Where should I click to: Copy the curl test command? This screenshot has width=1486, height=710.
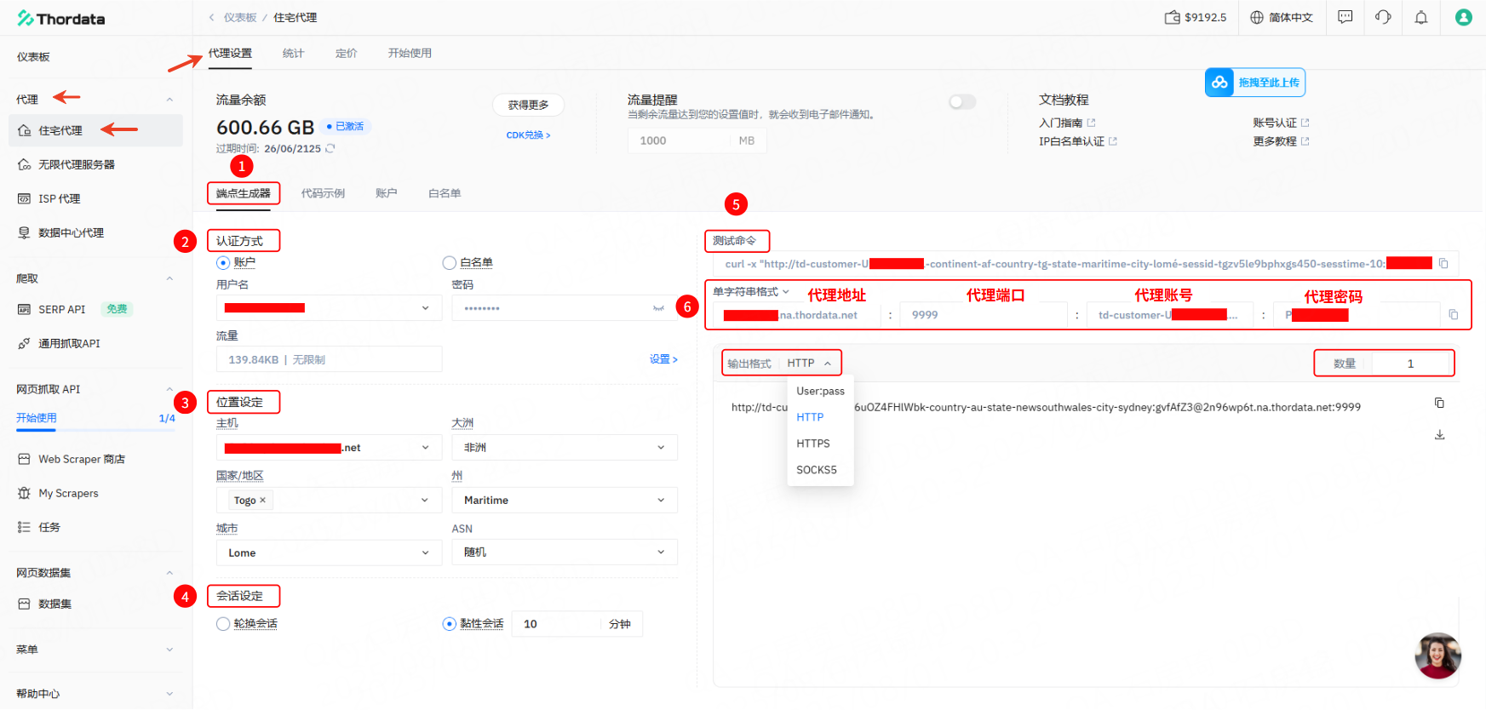(1443, 264)
